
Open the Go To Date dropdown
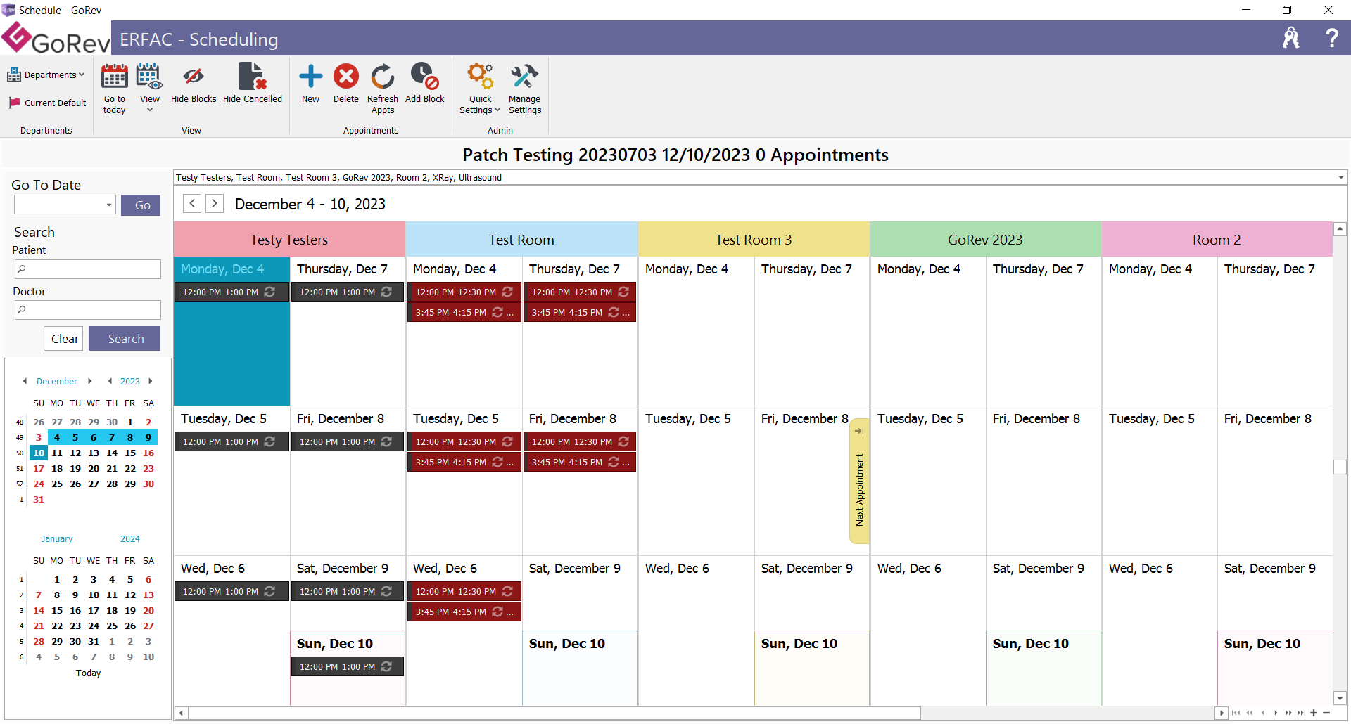pos(109,205)
